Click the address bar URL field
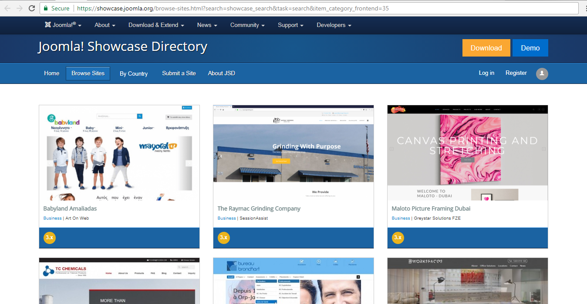Screen dimensions: 587x304 309,8
